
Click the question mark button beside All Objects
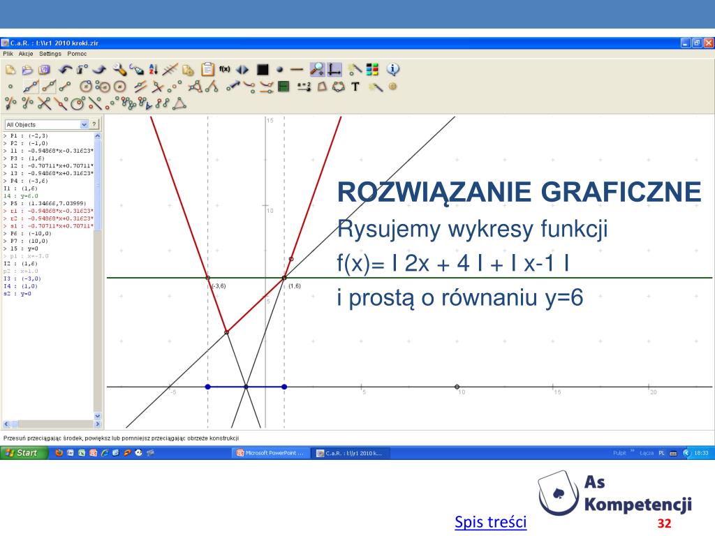[x=94, y=124]
